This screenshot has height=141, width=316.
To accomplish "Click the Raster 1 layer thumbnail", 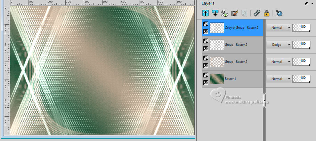I will tap(217, 79).
